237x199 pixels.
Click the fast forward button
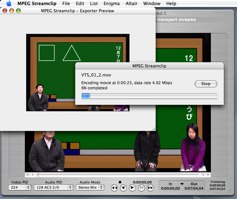coord(150,188)
